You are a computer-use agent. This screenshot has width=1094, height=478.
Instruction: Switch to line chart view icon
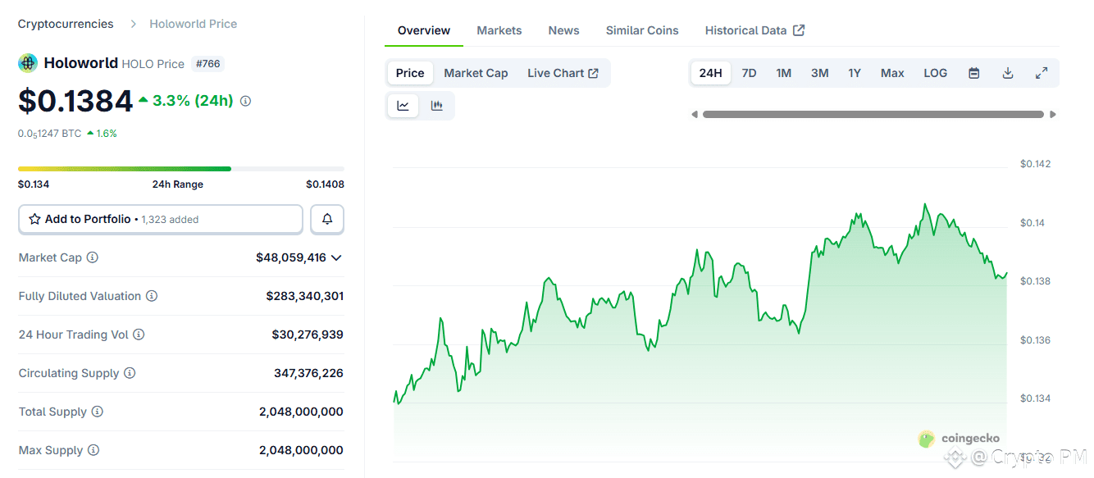point(403,106)
